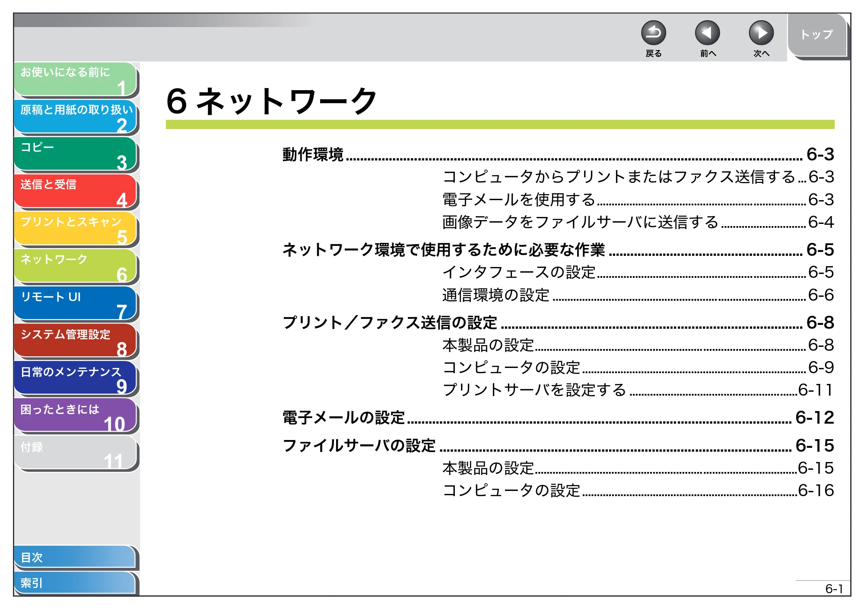This screenshot has height=610, width=864.
Task: Open コンピュータの設定 entry on page 6-16
Action: pyautogui.click(x=638, y=491)
